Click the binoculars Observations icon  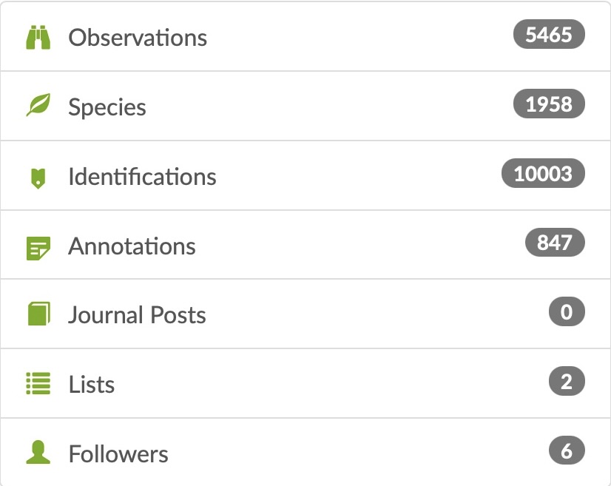coord(38,38)
